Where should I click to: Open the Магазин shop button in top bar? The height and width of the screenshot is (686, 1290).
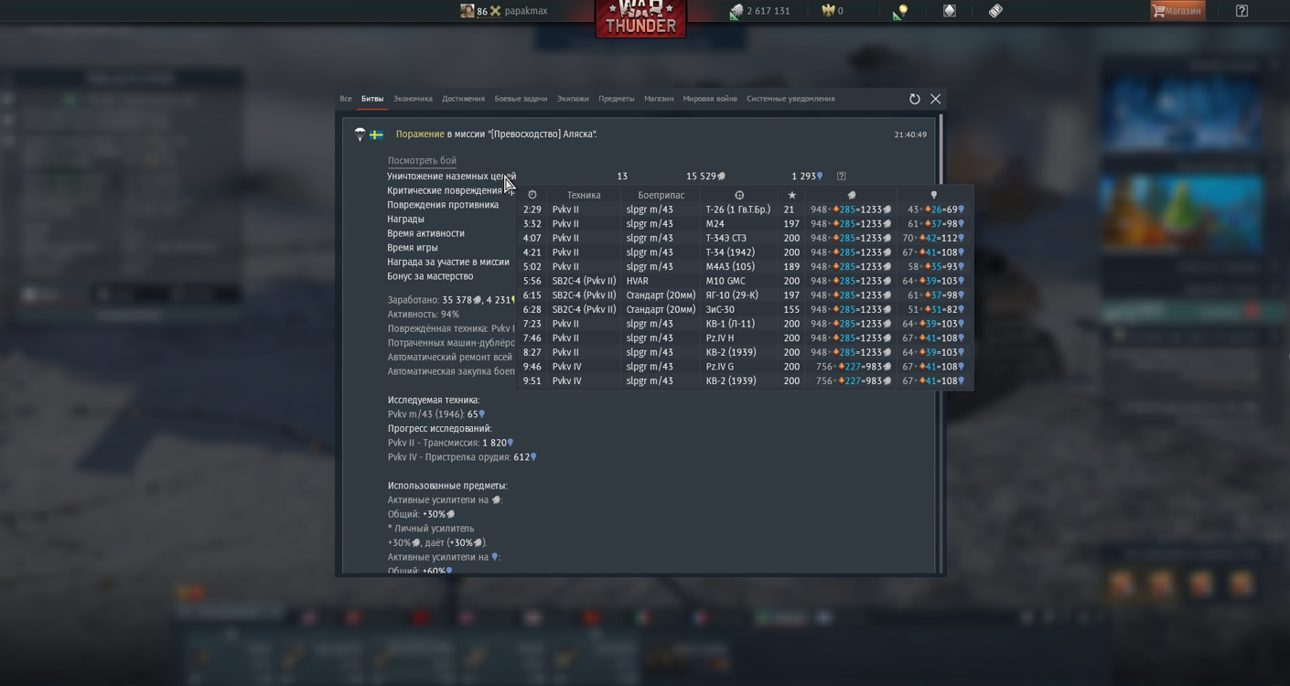click(1177, 11)
